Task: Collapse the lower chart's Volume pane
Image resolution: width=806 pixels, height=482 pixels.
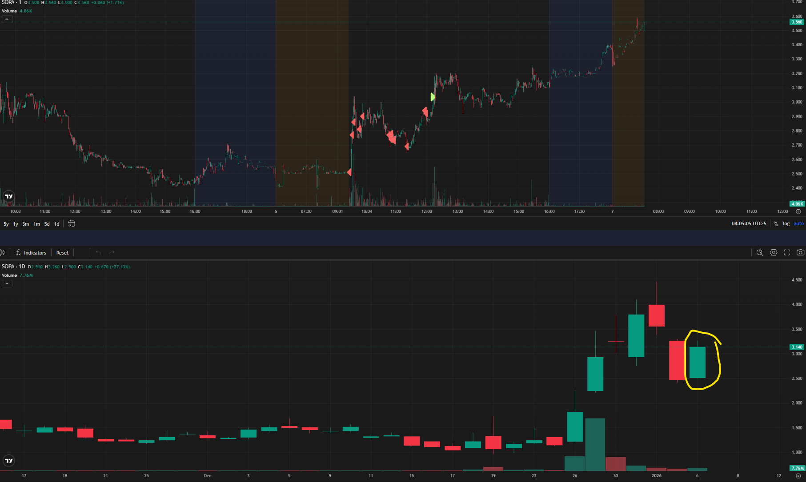Action: [x=7, y=283]
